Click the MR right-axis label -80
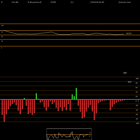Image resolution: width=140 pixels, height=140 pixels. 137,119
